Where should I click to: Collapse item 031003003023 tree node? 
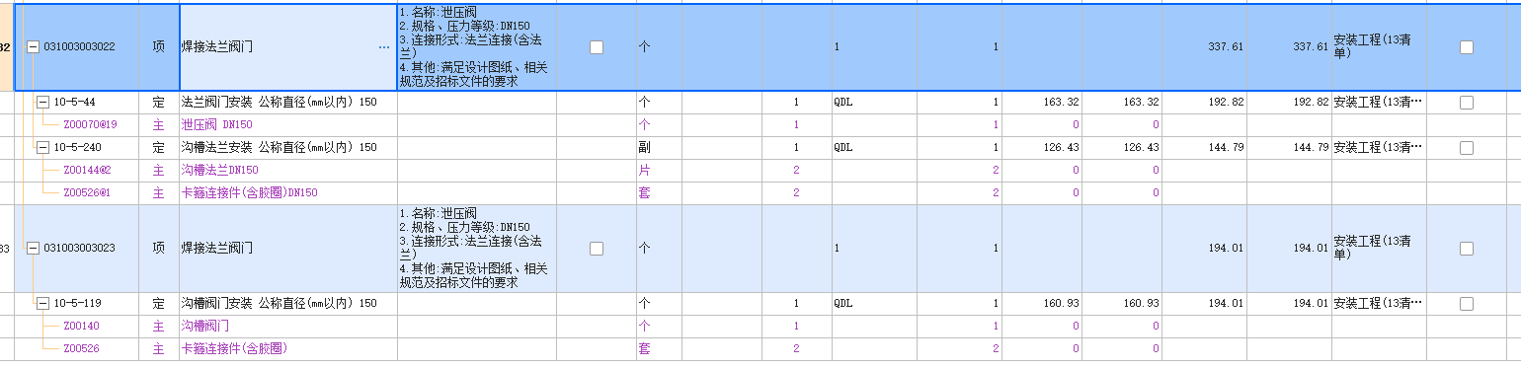tap(34, 248)
